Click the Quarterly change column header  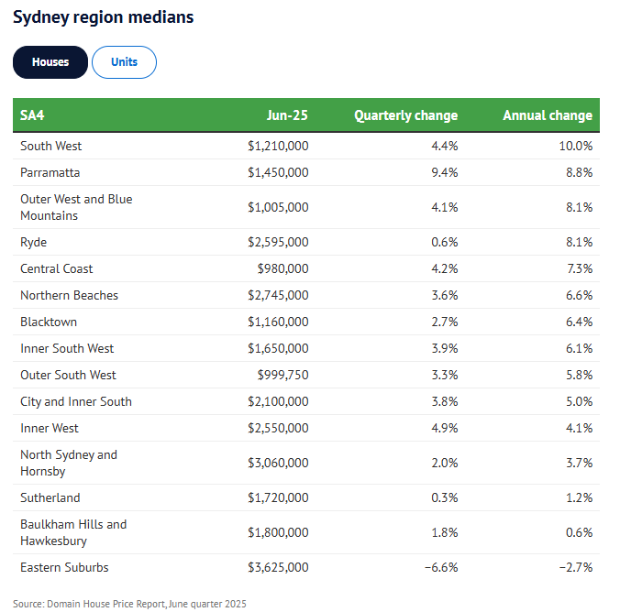405,115
